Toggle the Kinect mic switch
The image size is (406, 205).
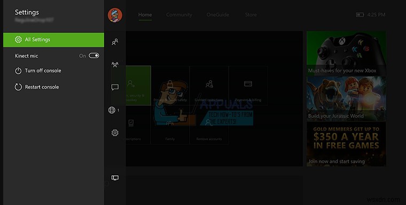[x=93, y=56]
